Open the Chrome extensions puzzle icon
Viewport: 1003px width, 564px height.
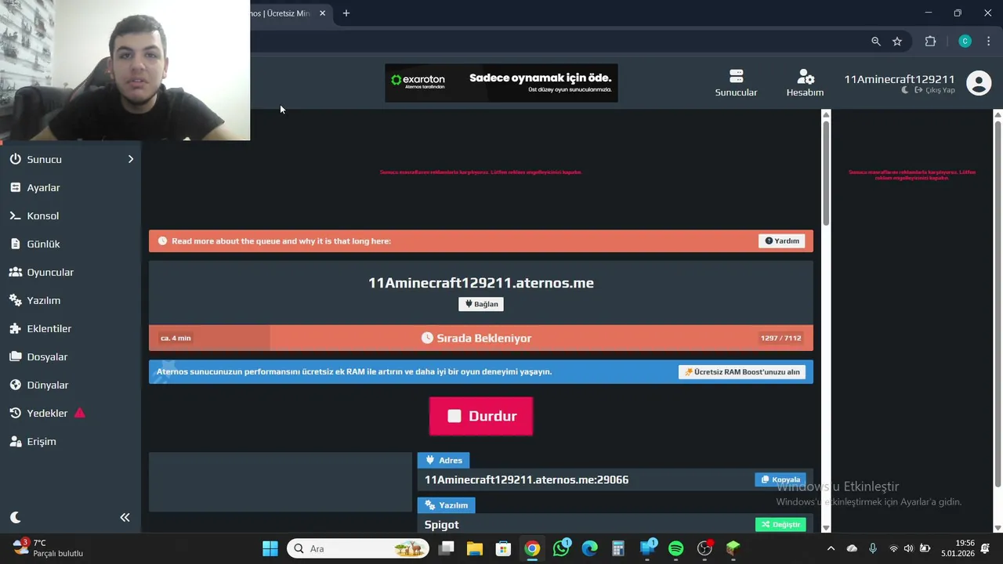(930, 42)
